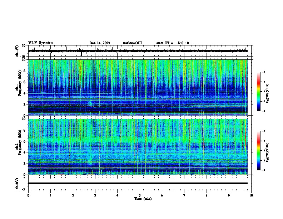Click the "-3" label on ch.1 colorbar
The image size is (283, 219).
(x=264, y=72)
